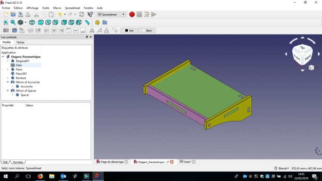322x181 pixels.
Task: Open the Édition menu
Action: tap(18, 8)
